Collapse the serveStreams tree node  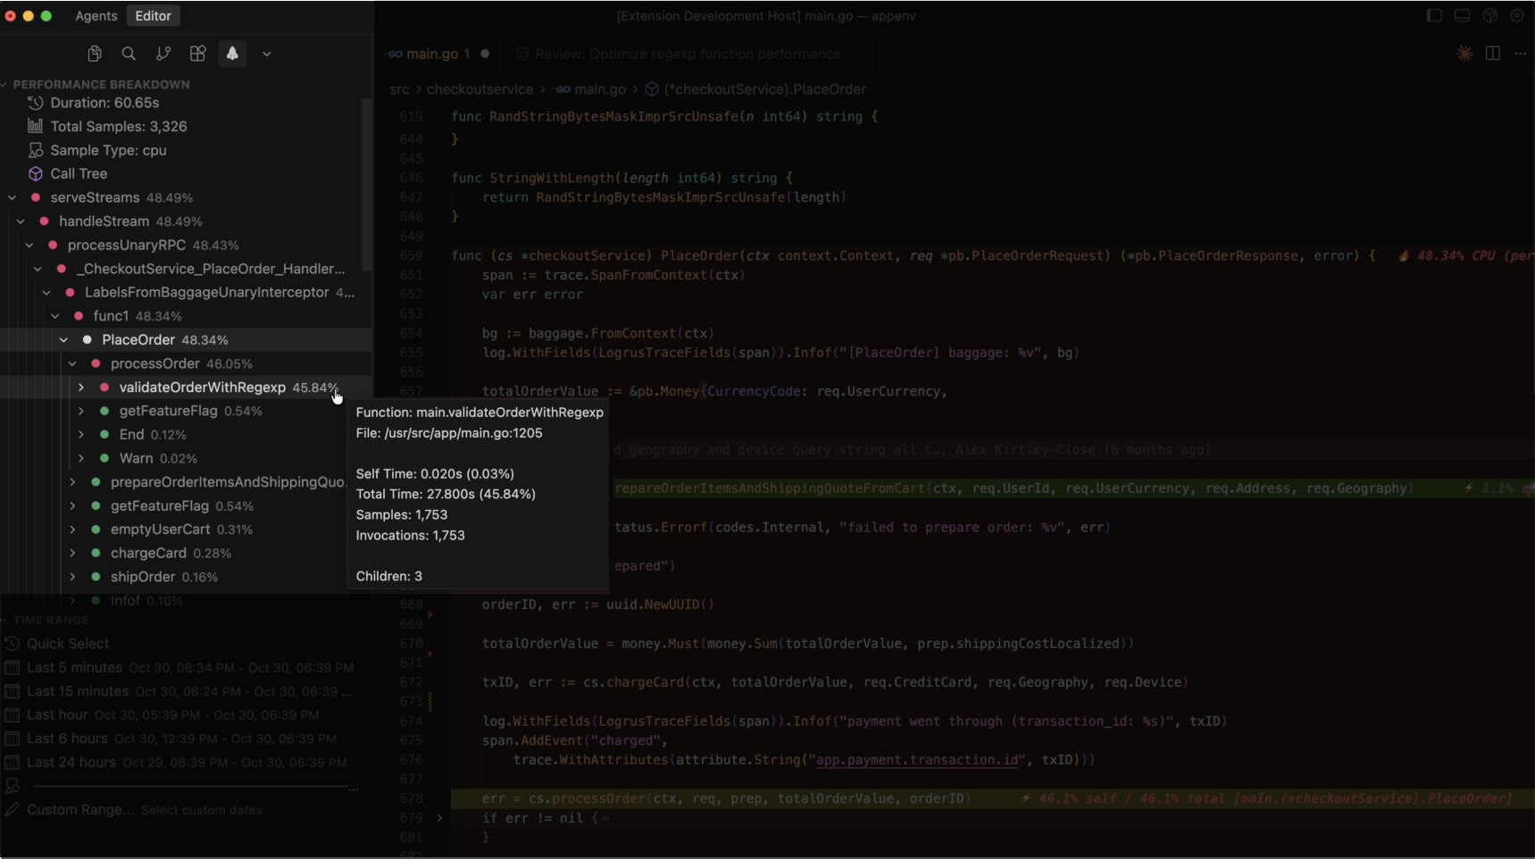[12, 197]
